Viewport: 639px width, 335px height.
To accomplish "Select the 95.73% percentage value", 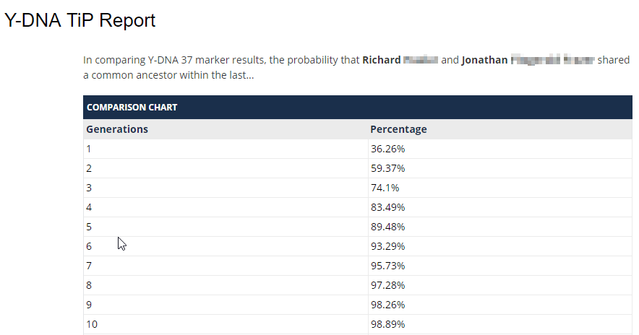I will point(387,266).
